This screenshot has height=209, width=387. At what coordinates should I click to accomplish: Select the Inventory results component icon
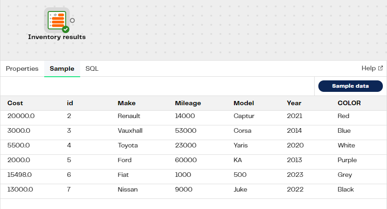pos(57,20)
